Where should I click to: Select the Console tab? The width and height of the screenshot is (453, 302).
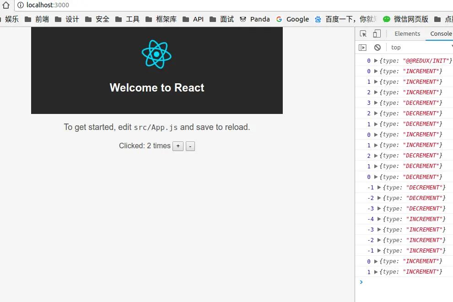click(441, 33)
